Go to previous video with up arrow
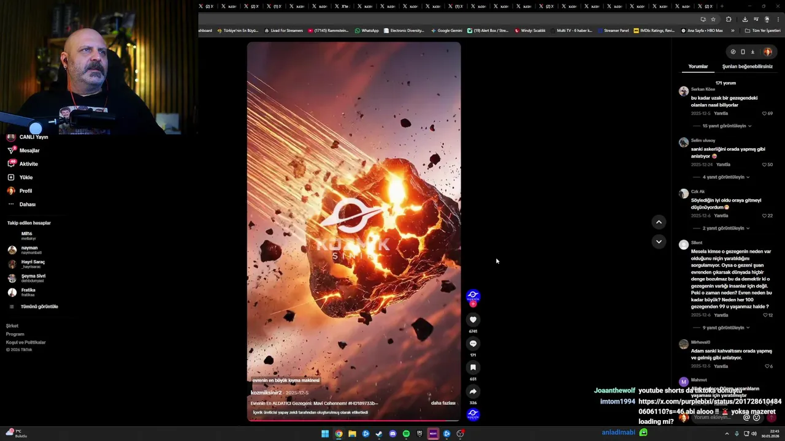 (659, 222)
